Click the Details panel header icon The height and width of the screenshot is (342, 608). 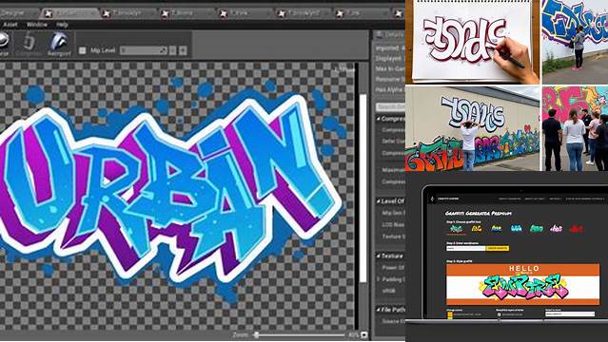coord(380,35)
